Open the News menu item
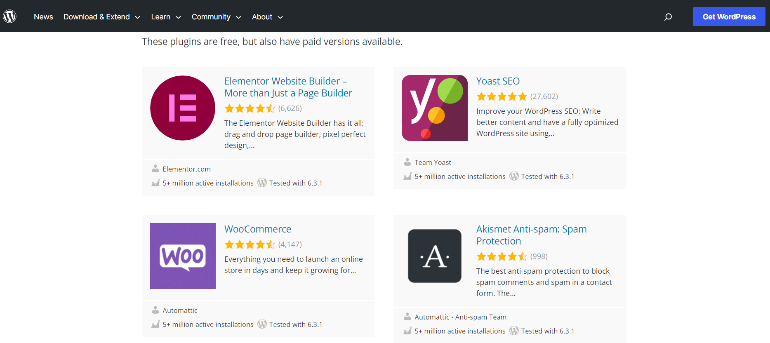Viewport: 770px width, 343px height. 43,17
